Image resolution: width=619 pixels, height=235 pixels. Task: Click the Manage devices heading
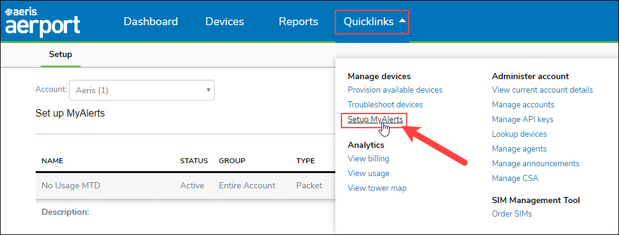point(380,76)
